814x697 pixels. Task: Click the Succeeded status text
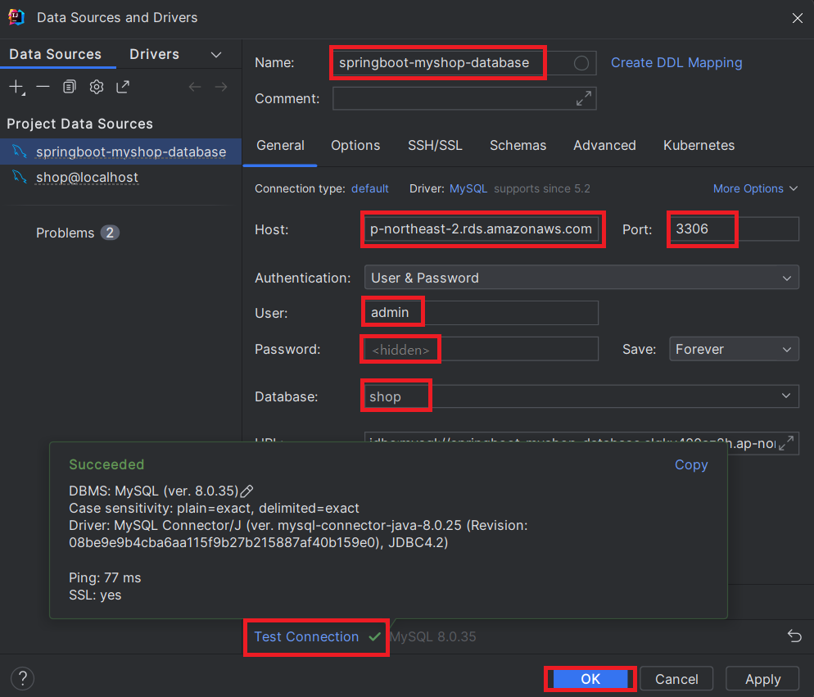(106, 464)
